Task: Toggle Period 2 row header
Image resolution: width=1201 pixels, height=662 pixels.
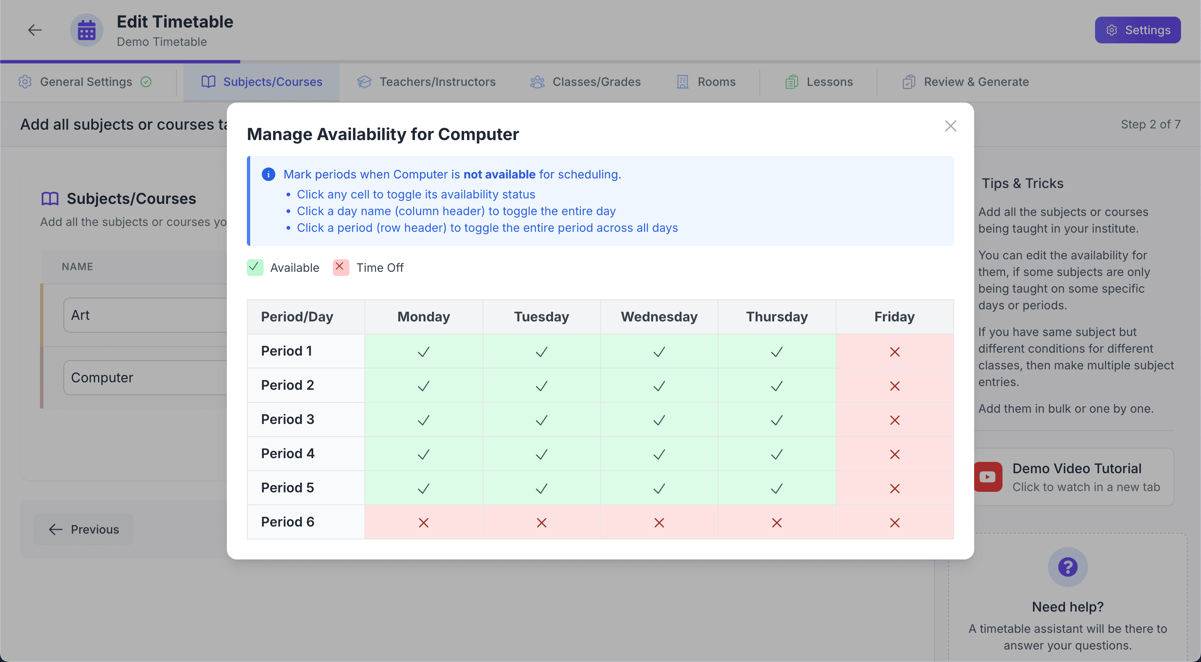Action: coord(306,385)
